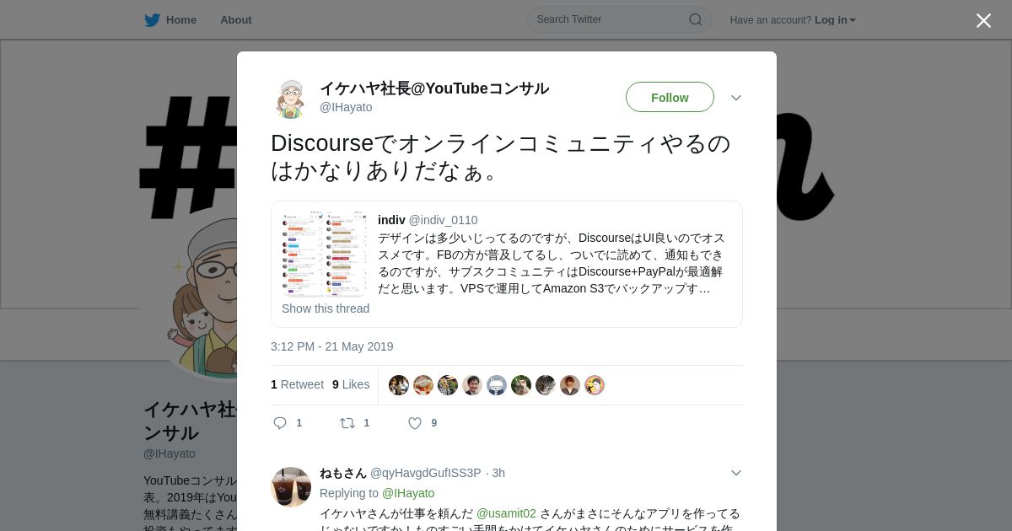Image resolution: width=1012 pixels, height=531 pixels.
Task: Expand the options chevron on ねもさん's reply
Action: click(x=736, y=473)
